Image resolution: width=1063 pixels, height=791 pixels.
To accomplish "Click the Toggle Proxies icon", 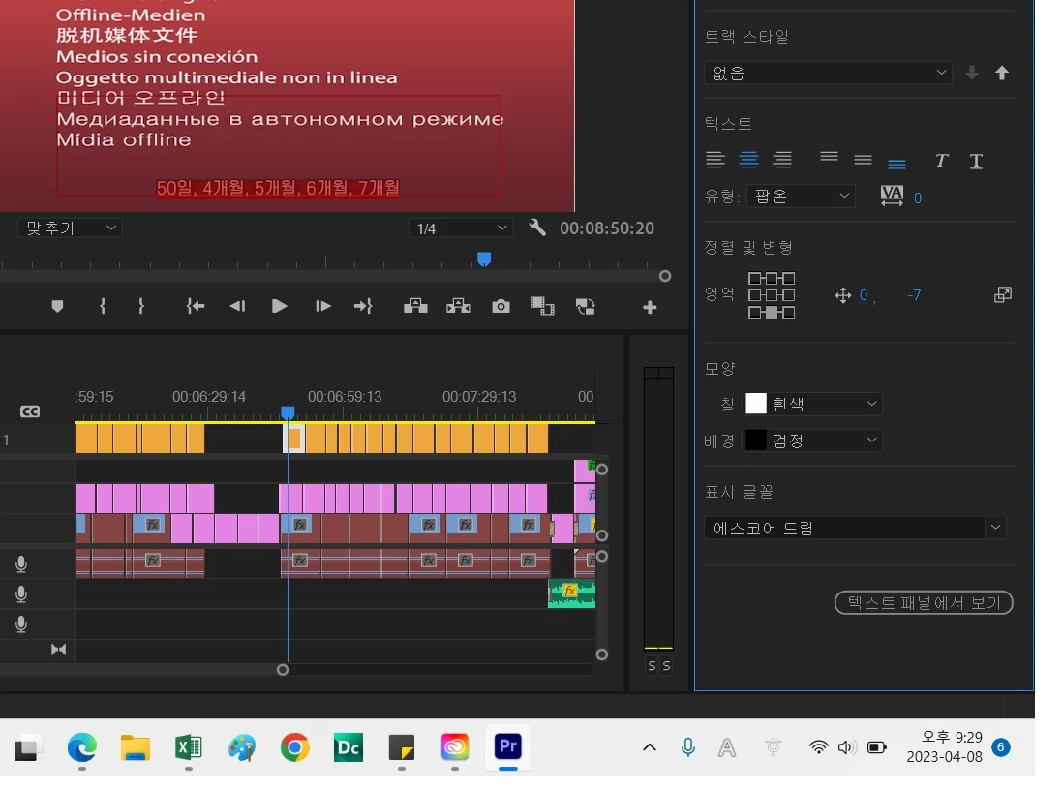I will pyautogui.click(x=585, y=306).
